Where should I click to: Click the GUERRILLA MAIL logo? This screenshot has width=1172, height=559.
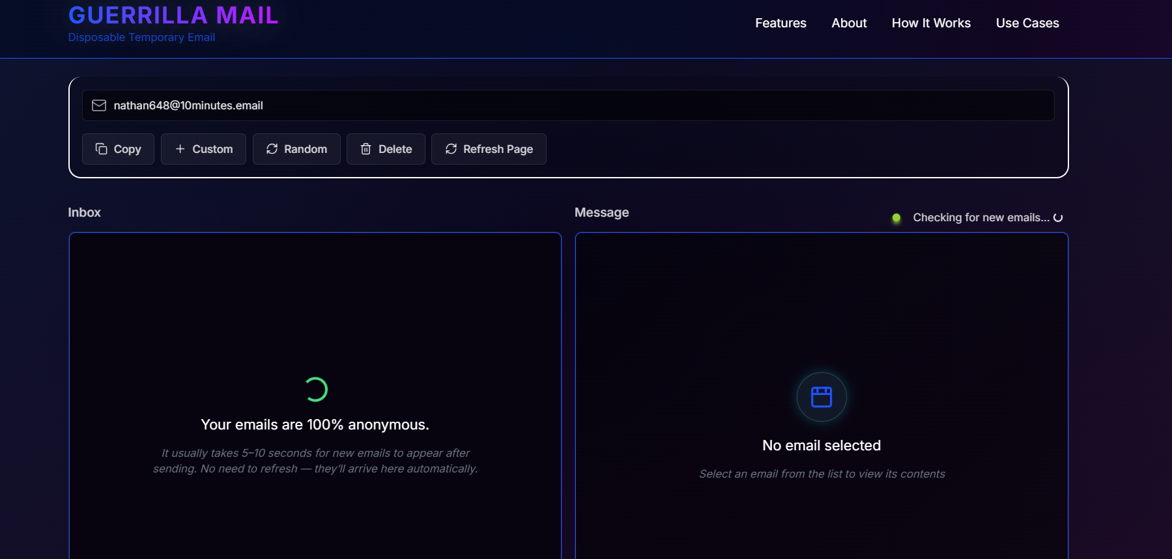pos(173,15)
